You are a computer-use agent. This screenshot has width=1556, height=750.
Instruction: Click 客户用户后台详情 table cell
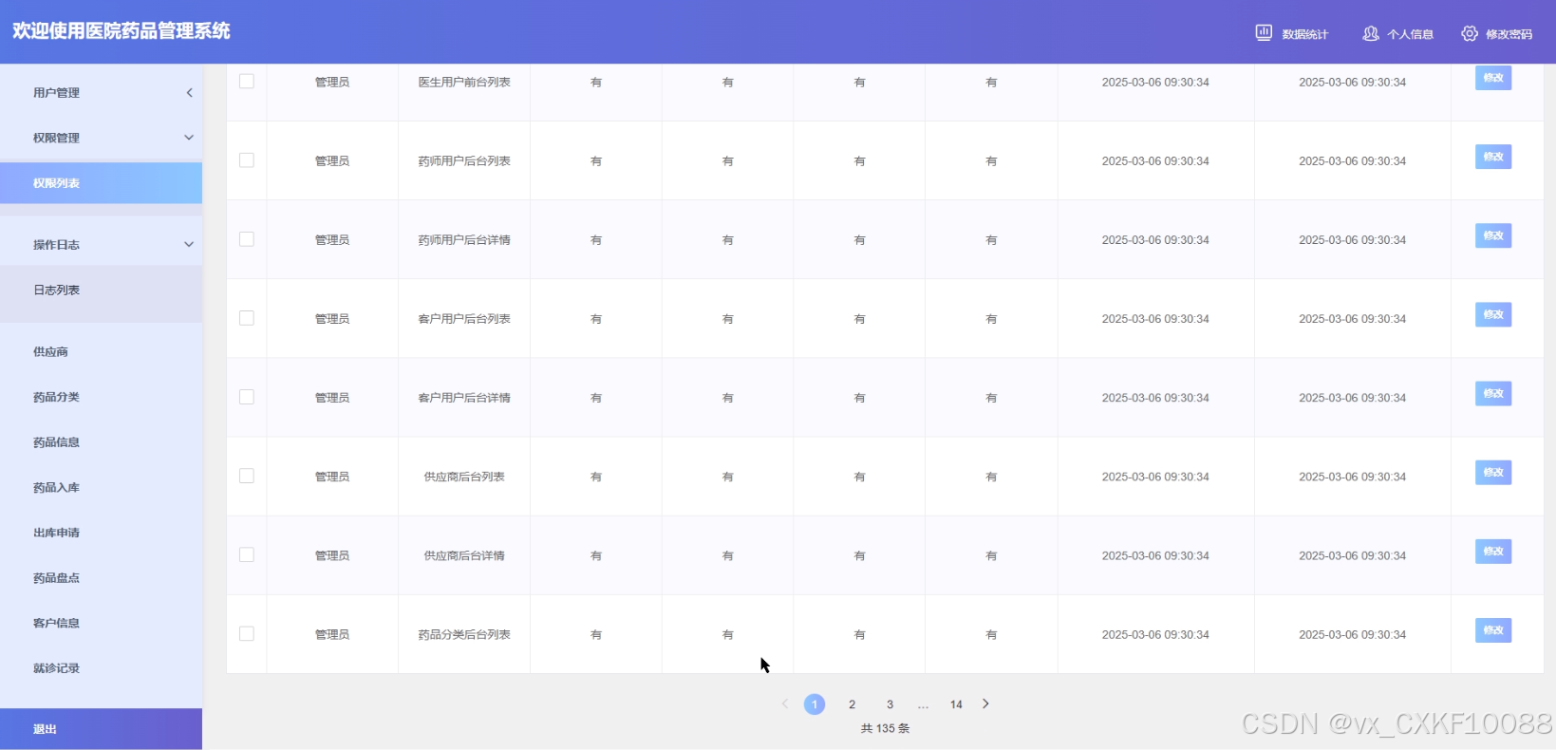coord(464,398)
